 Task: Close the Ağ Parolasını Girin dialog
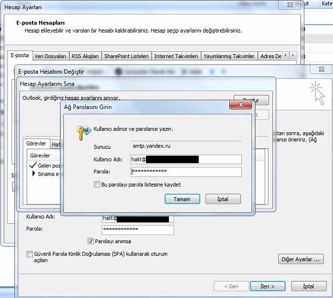click(x=243, y=107)
